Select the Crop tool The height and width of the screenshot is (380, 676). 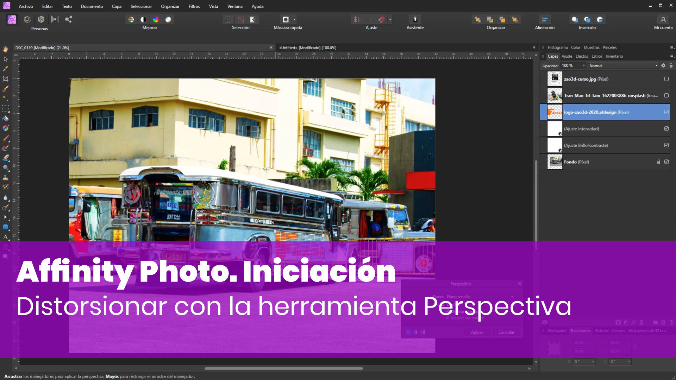point(5,79)
